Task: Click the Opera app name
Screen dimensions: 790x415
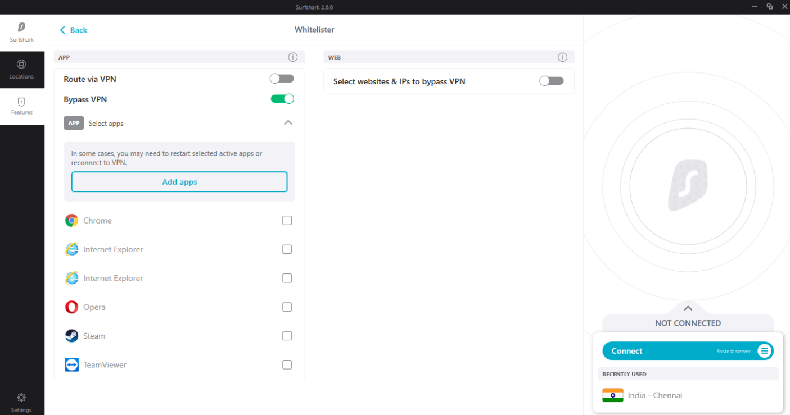Action: [94, 307]
